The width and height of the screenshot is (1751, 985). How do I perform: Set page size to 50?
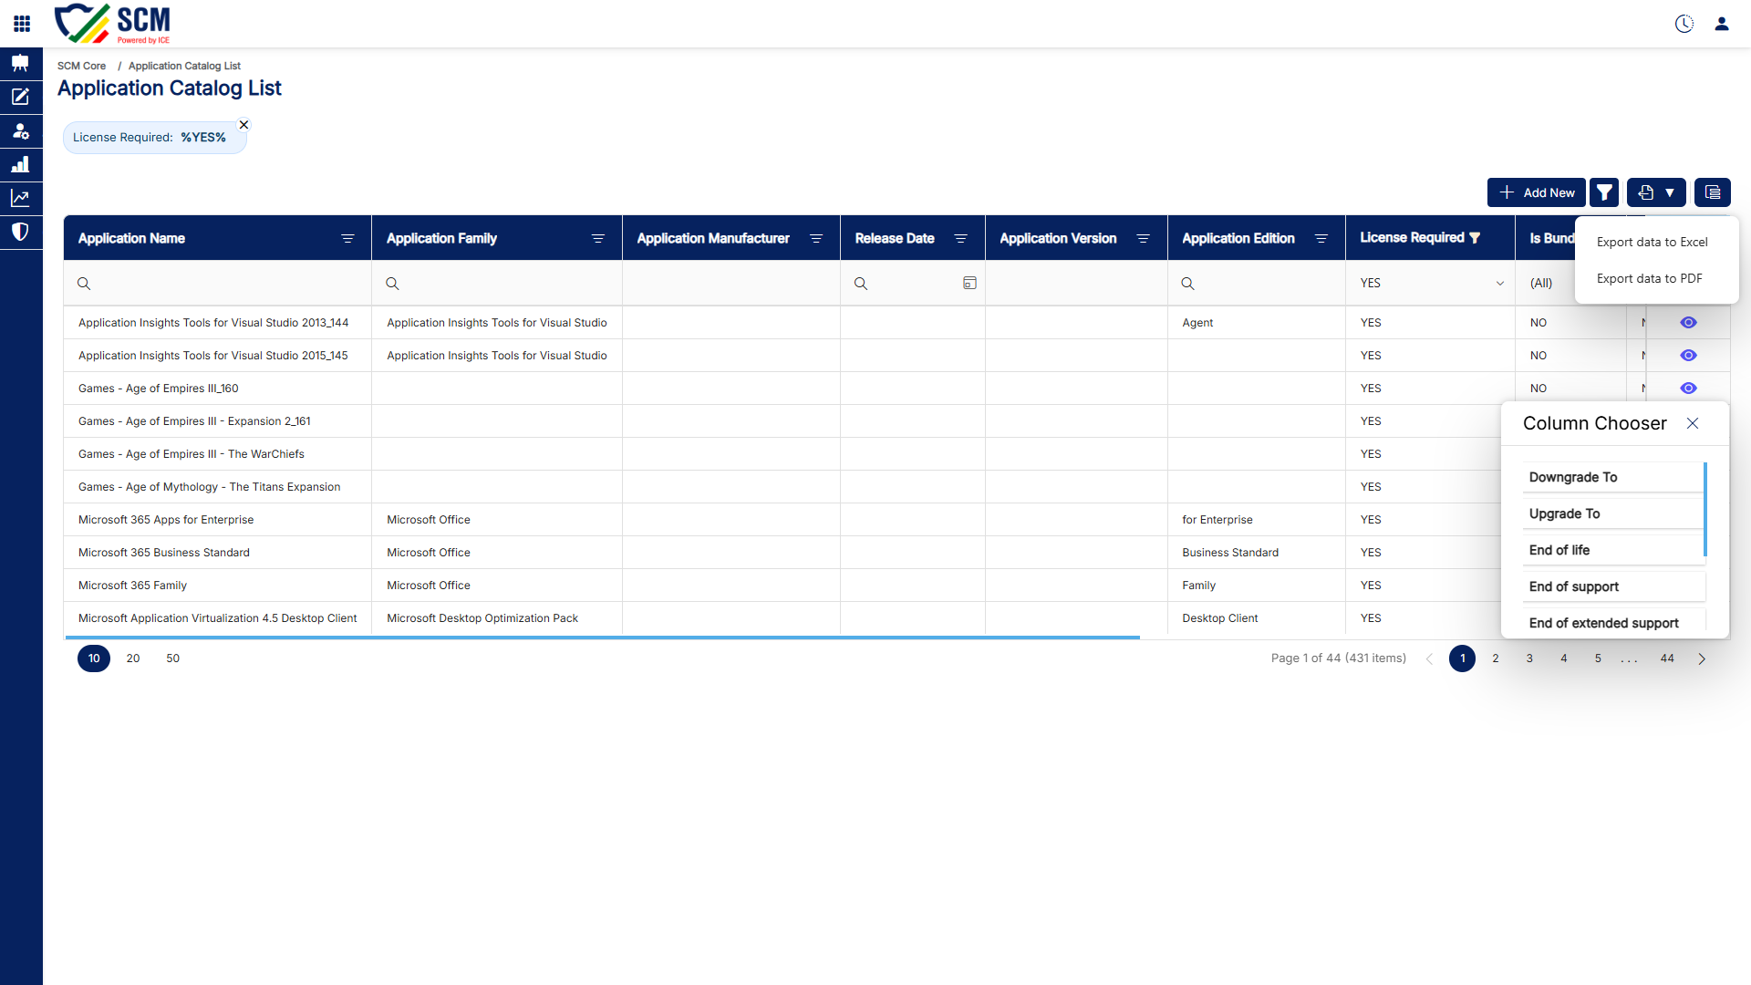click(x=173, y=658)
